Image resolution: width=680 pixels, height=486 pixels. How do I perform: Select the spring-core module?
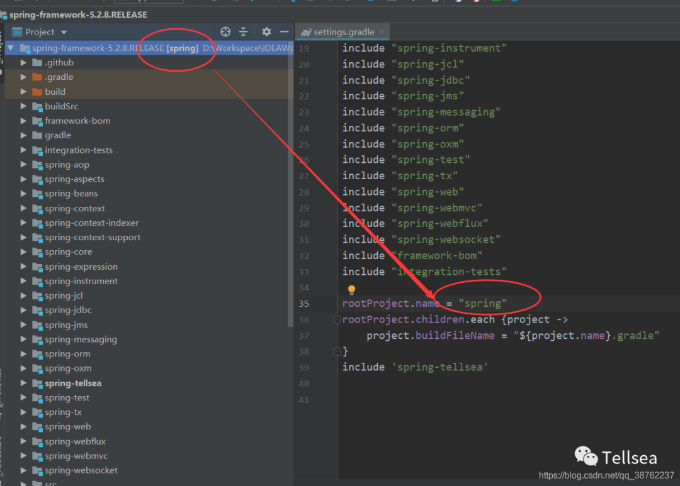[68, 251]
